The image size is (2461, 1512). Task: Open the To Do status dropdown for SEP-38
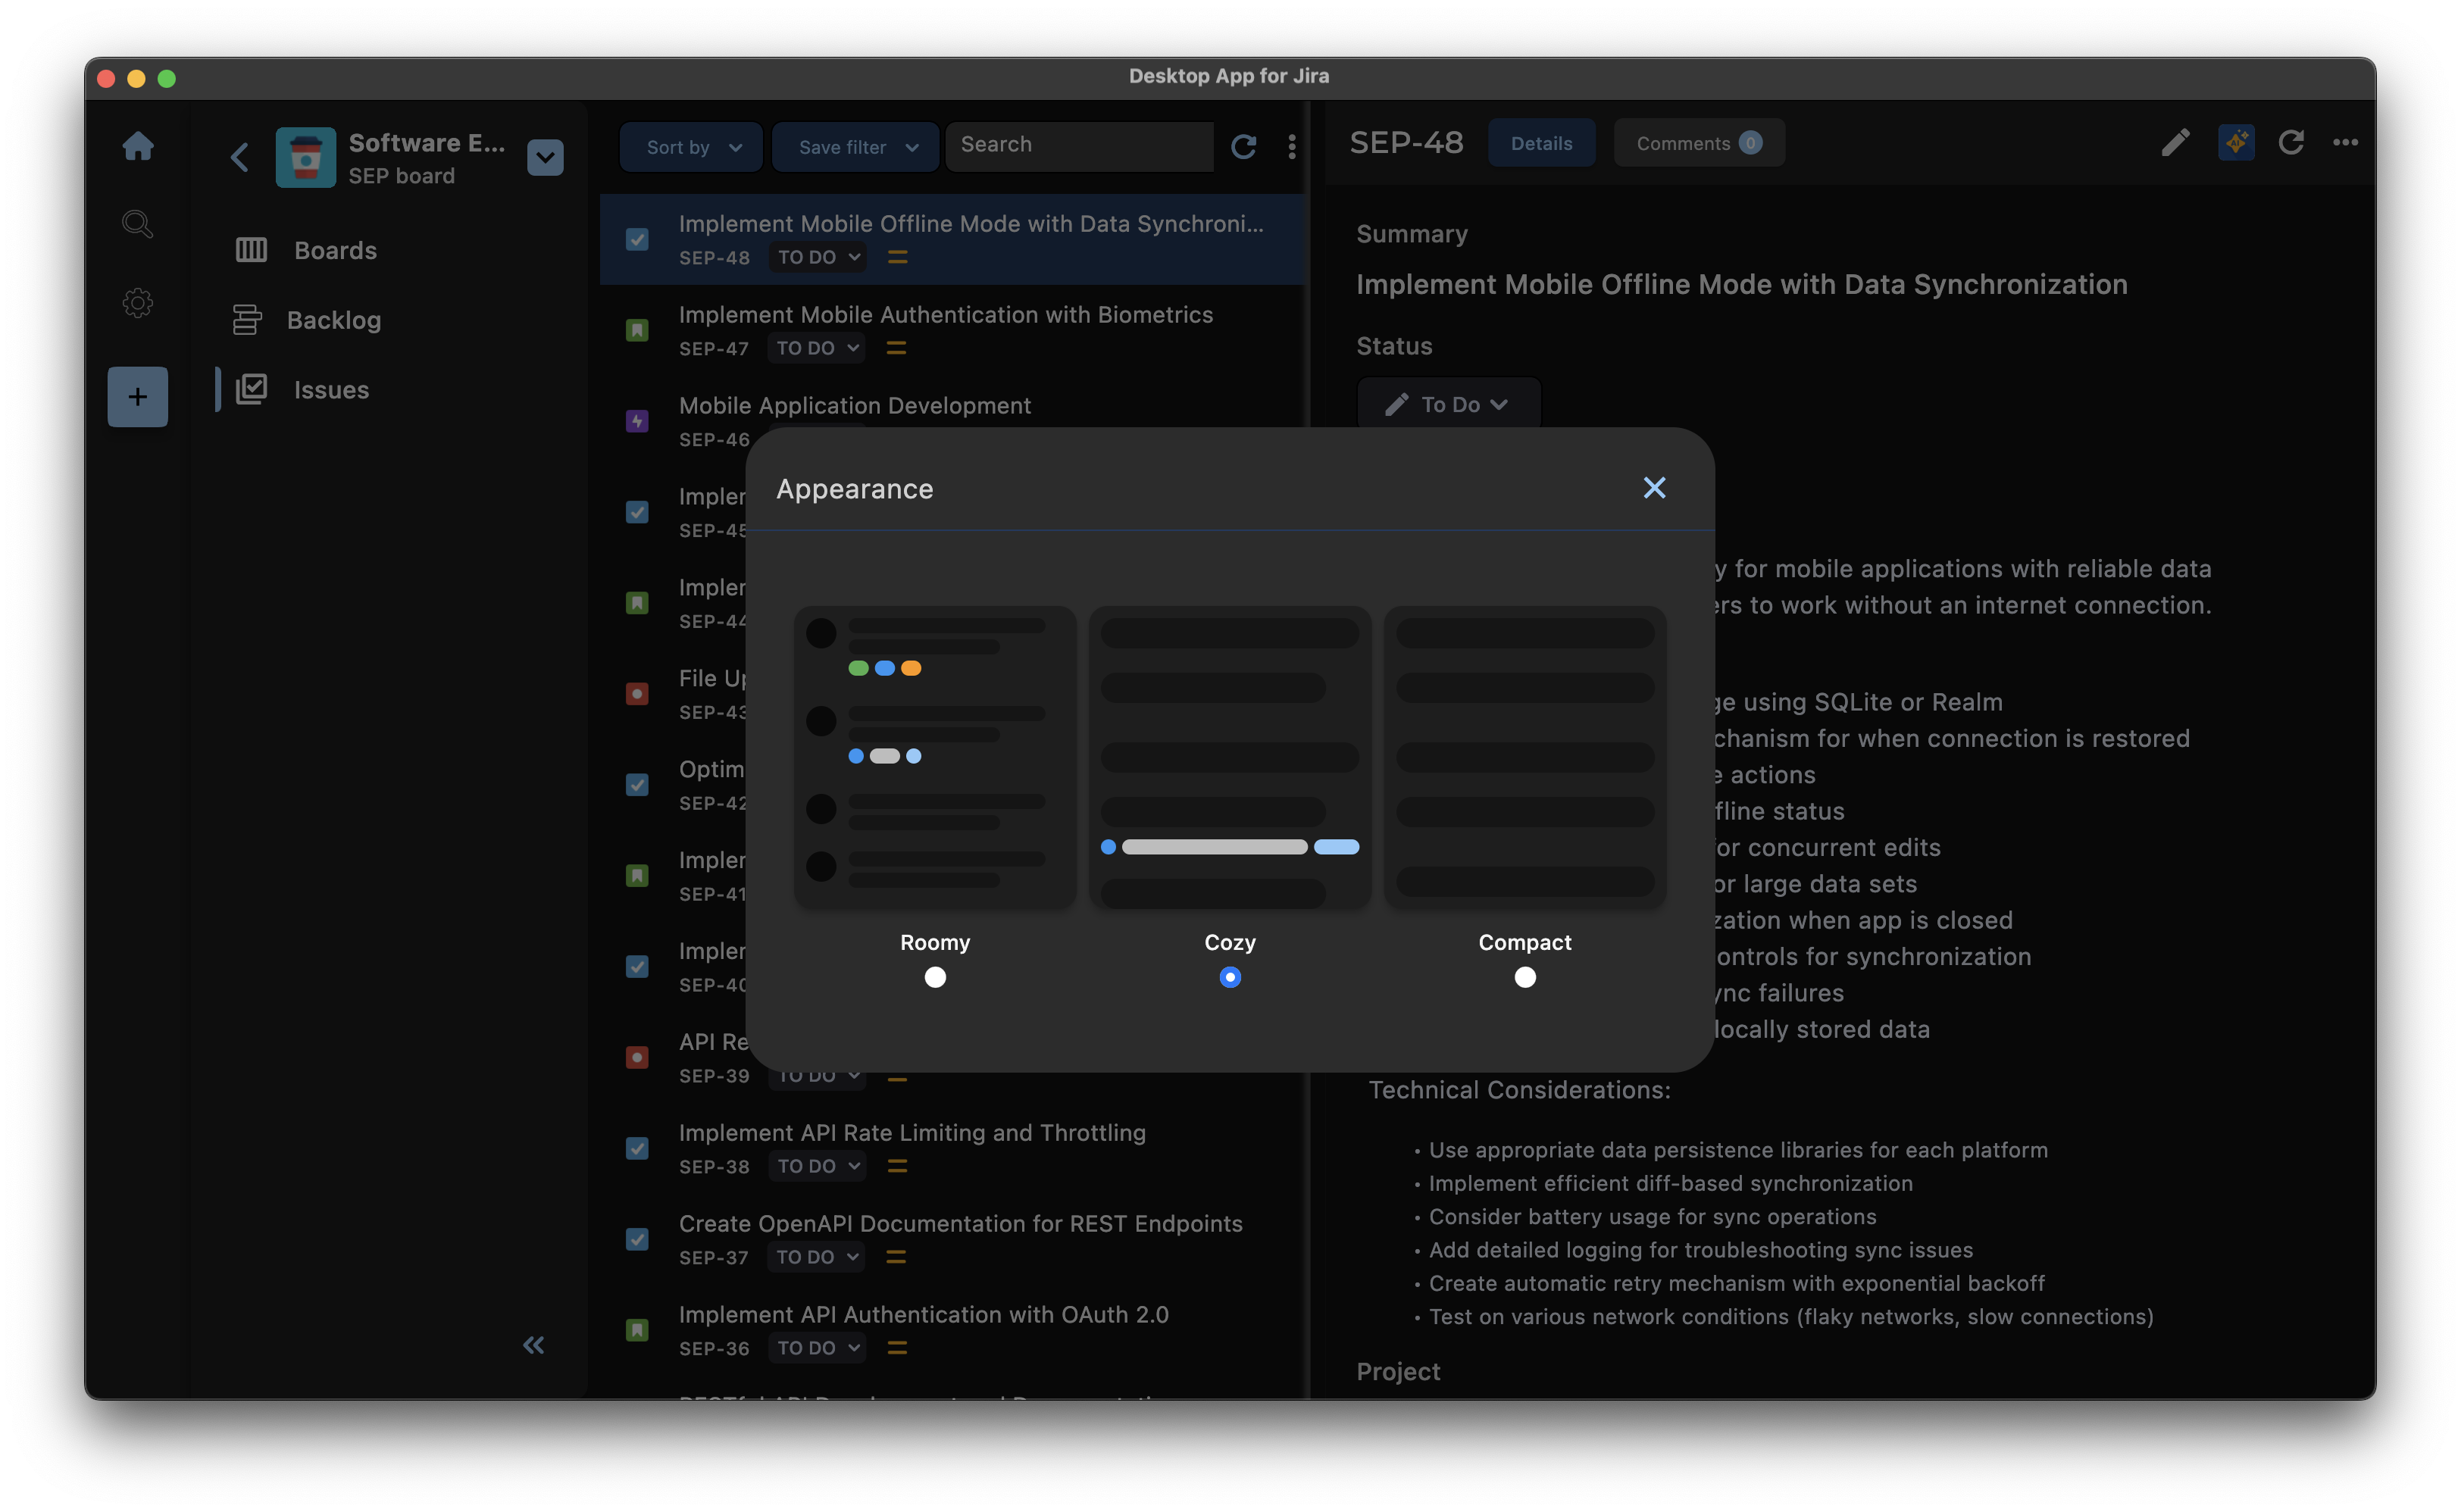(x=817, y=1166)
